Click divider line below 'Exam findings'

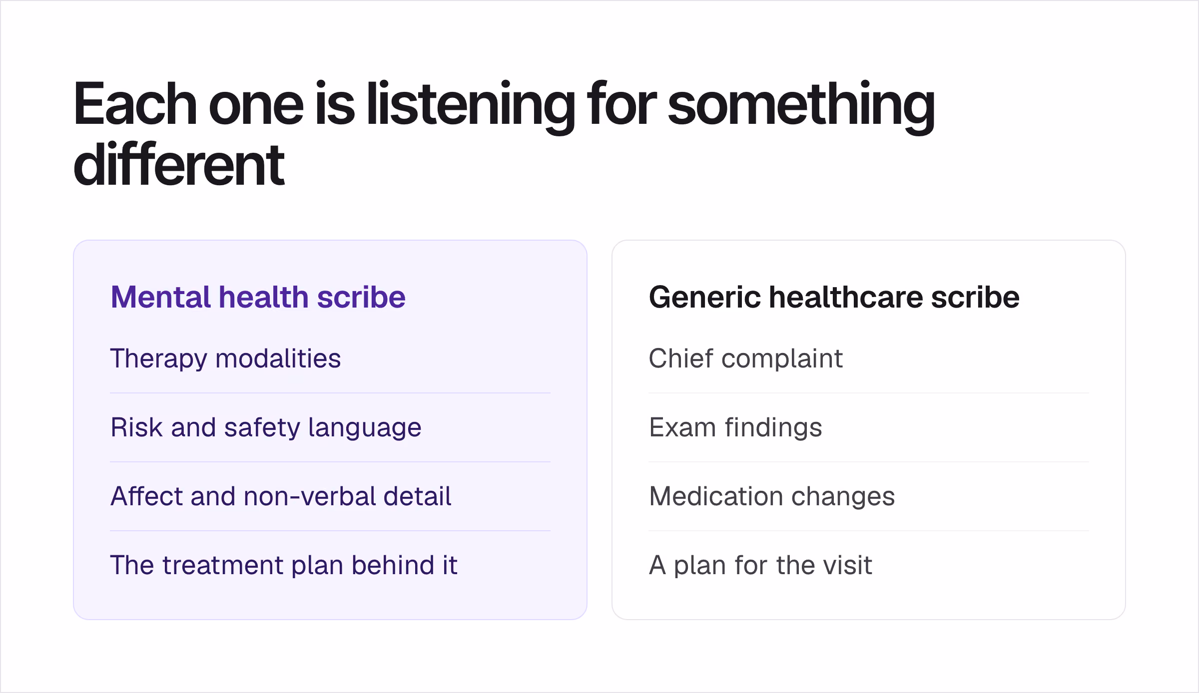[869, 462]
